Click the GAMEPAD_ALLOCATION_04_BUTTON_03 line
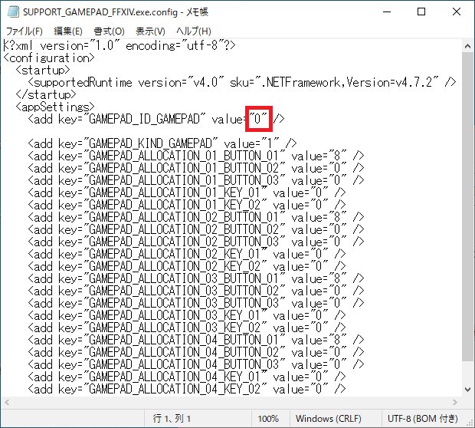The width and height of the screenshot is (475, 428). click(195, 364)
